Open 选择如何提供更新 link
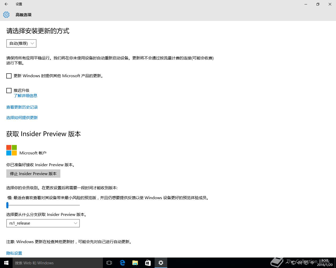This screenshot has width=336, height=268. pos(22,118)
